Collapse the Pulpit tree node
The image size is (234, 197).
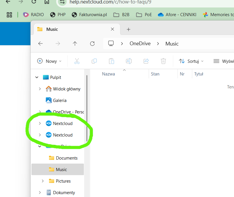tap(37, 77)
